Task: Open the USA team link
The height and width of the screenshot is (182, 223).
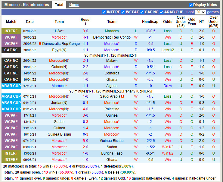Action: (58, 31)
